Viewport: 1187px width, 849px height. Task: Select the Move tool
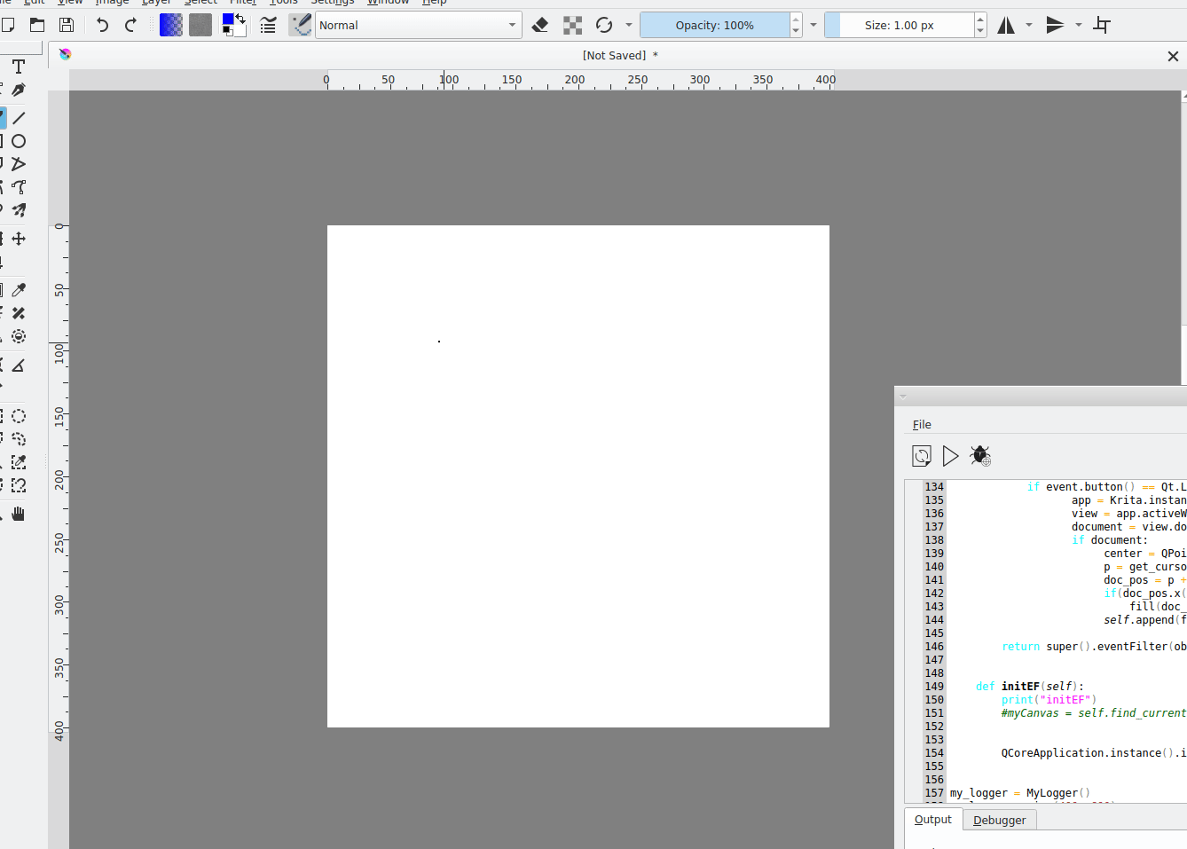19,239
